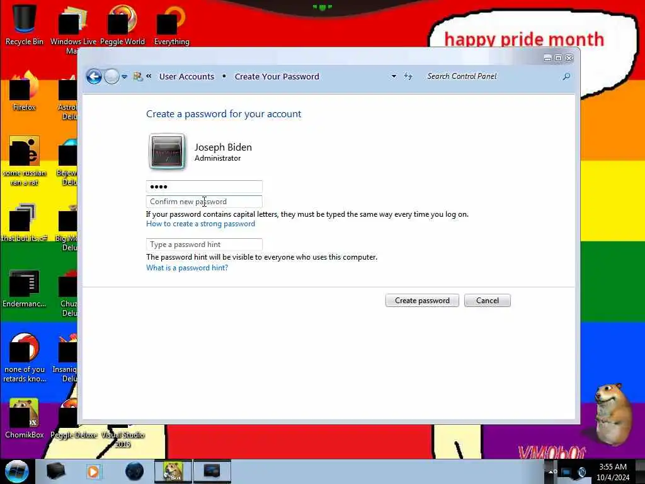Go back with the blue Back arrow
This screenshot has height=484, width=645.
click(94, 76)
